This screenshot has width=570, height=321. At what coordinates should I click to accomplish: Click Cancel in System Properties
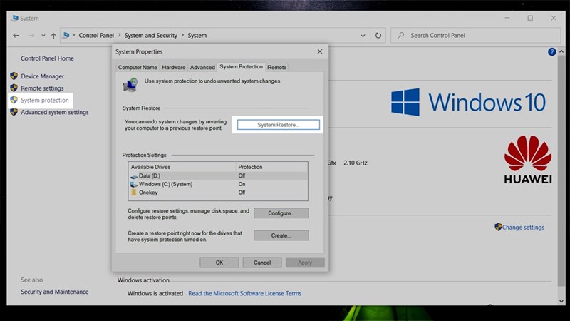262,263
